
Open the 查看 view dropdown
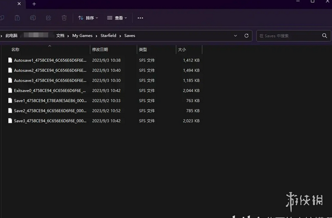point(117,18)
